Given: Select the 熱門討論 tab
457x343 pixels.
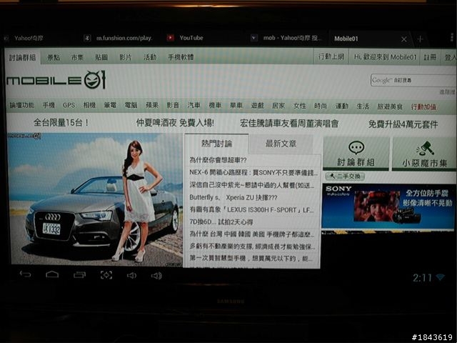Looking at the screenshot, I should tap(216, 144).
